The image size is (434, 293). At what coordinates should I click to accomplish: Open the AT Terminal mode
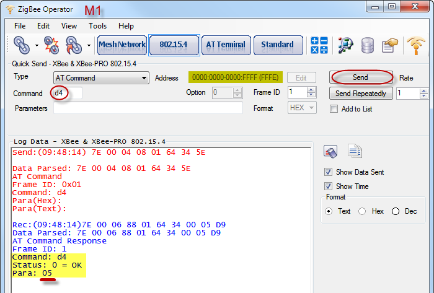(226, 45)
